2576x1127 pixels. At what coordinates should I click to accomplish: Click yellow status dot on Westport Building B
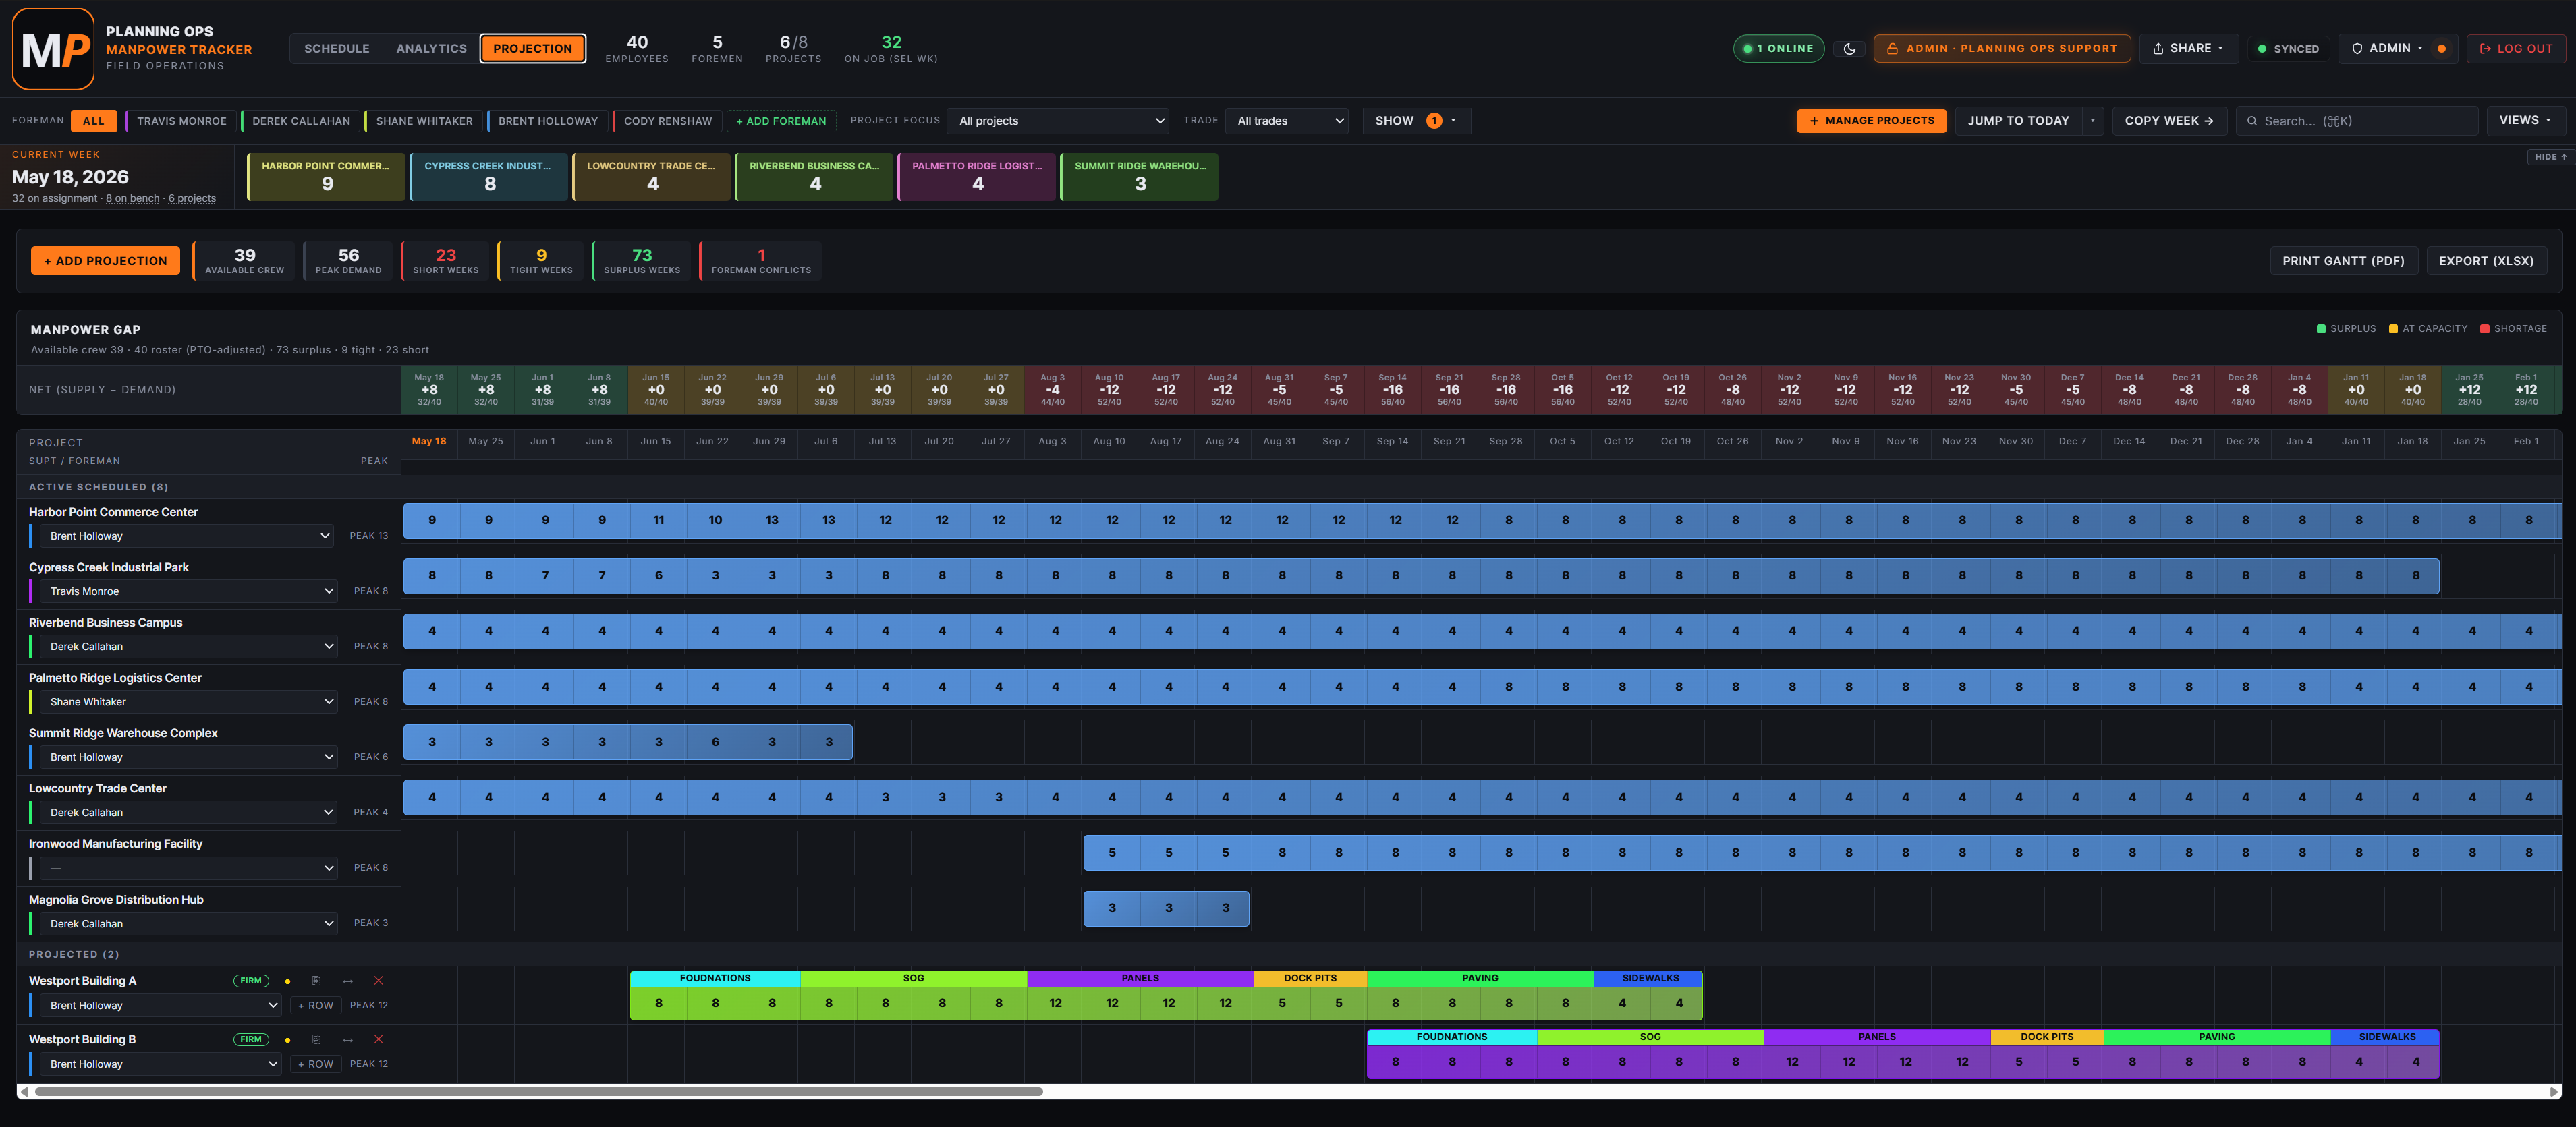coord(287,1040)
